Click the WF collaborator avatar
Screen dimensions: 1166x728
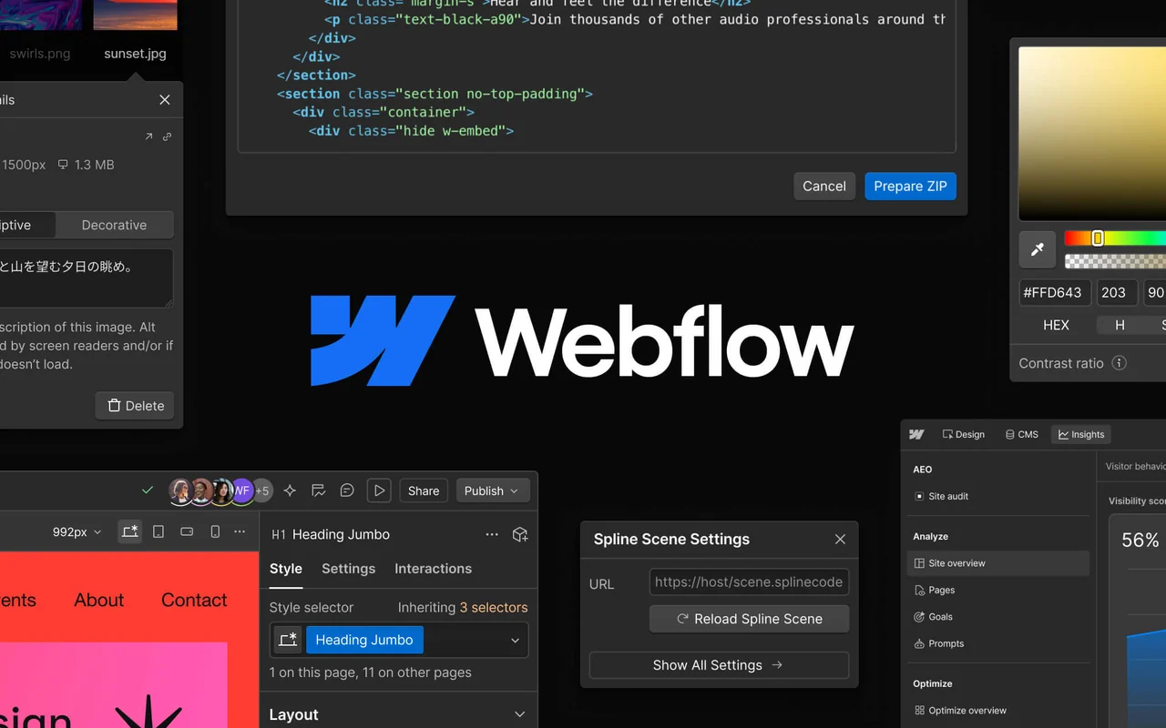coord(242,490)
